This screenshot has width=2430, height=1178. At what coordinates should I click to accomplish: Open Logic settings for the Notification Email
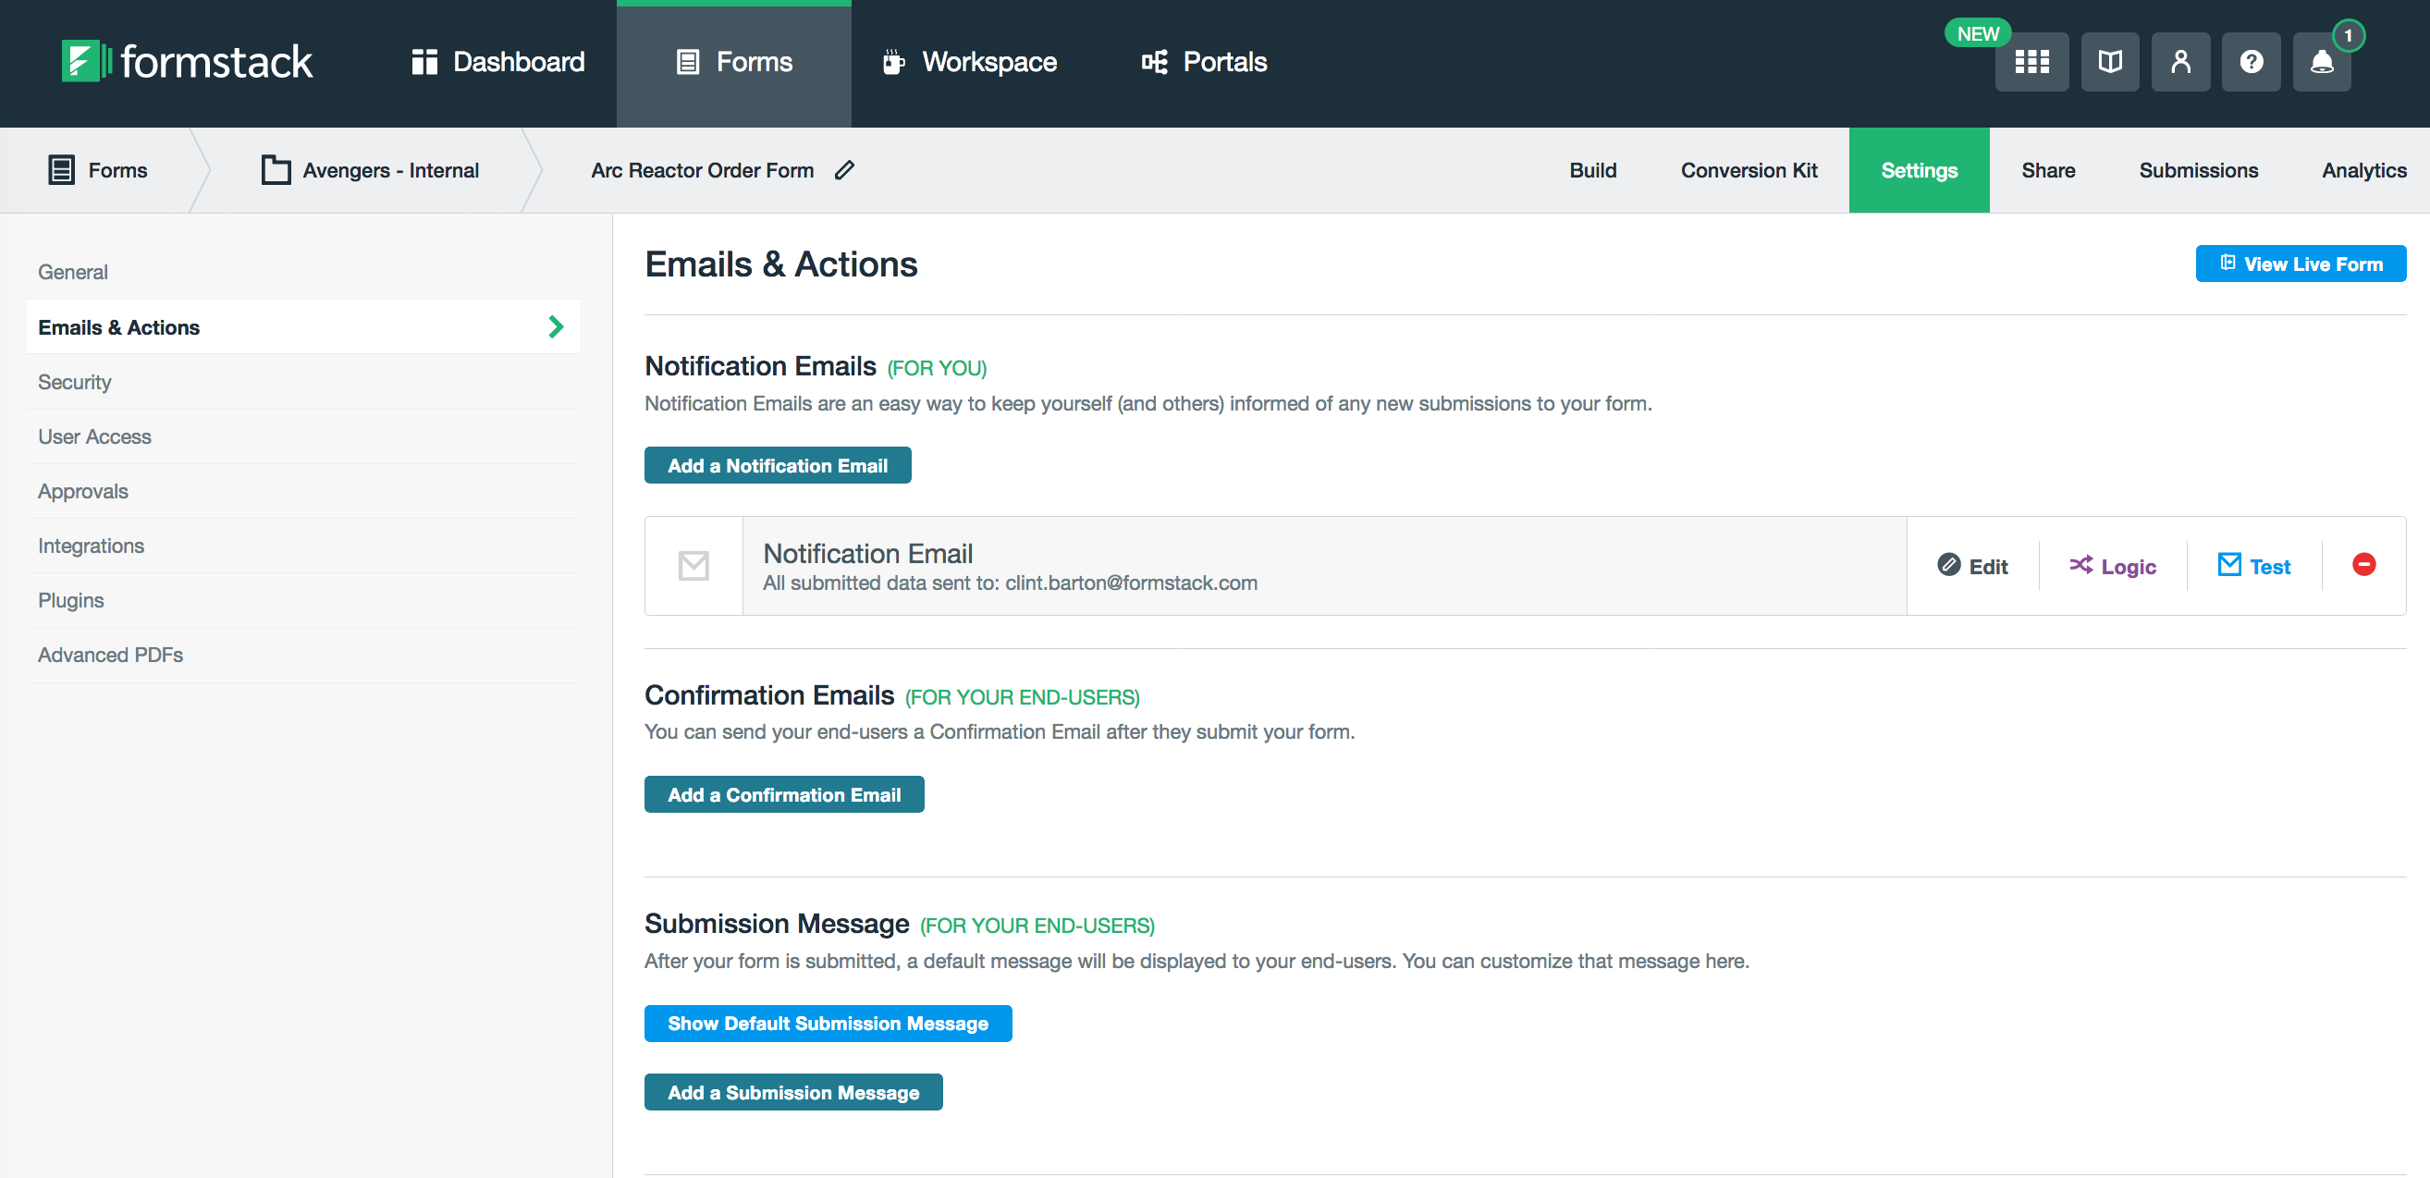tap(2113, 565)
